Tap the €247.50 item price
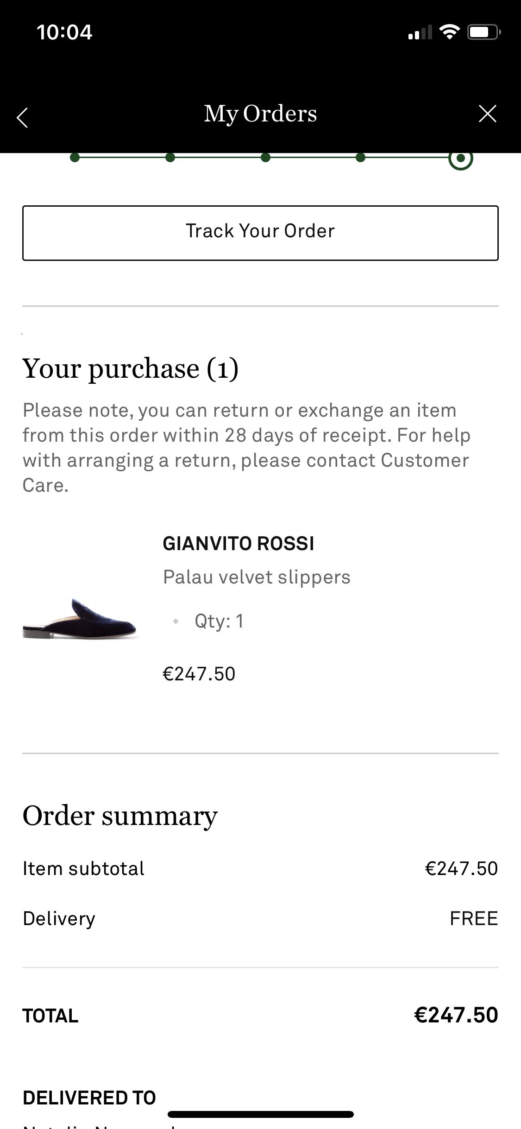The width and height of the screenshot is (521, 1129). tap(199, 674)
